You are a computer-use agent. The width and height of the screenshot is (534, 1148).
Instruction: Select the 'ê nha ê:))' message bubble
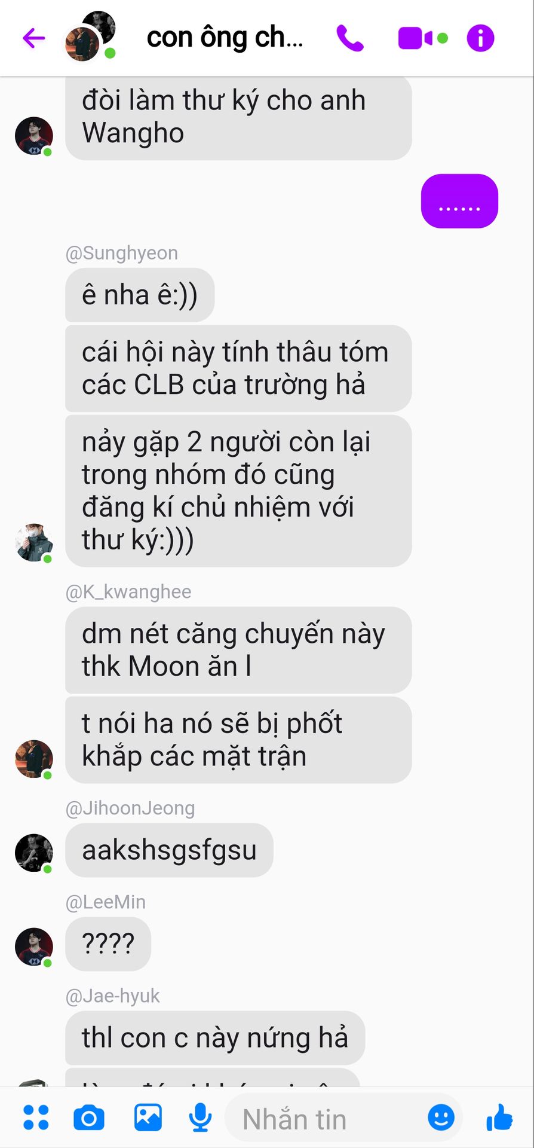pyautogui.click(x=140, y=295)
